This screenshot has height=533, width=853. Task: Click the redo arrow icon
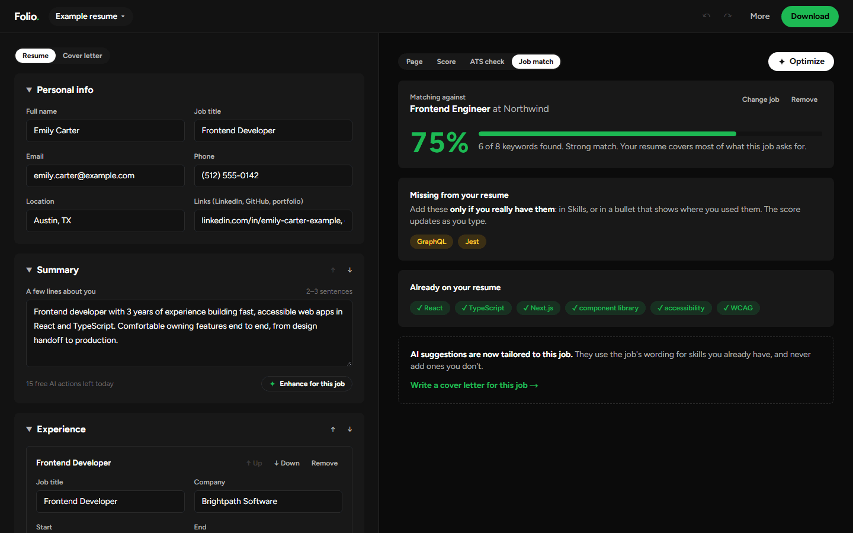tap(727, 16)
